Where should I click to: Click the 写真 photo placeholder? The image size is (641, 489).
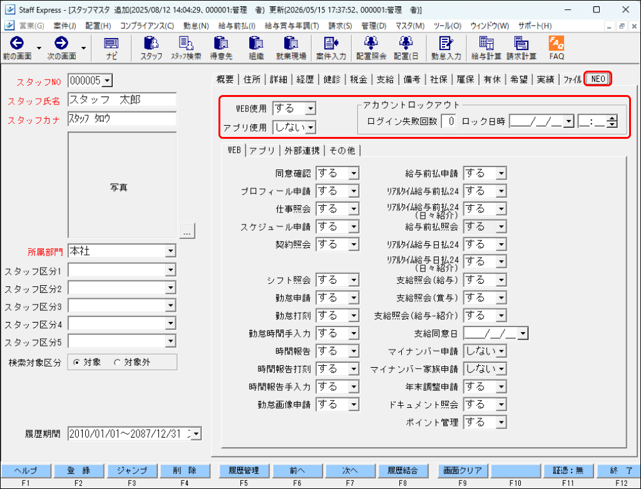point(122,185)
